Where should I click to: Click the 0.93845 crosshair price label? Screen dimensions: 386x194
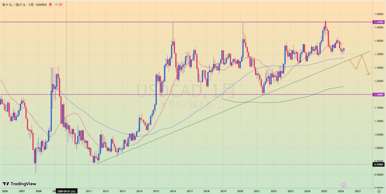coord(378,164)
